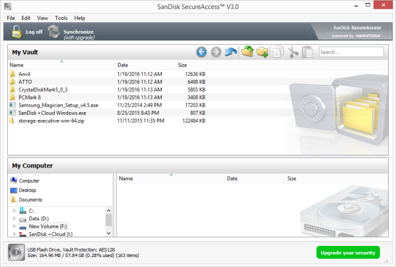
Task: Expand the Data (D:) drive node
Action: click(15, 218)
